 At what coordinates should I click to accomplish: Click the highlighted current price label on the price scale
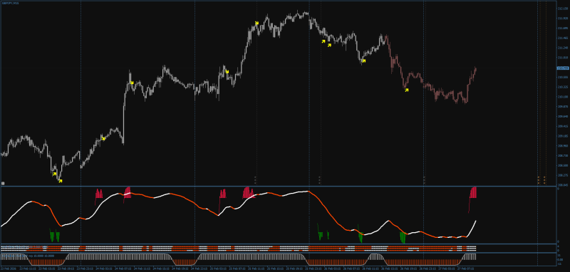point(563,68)
